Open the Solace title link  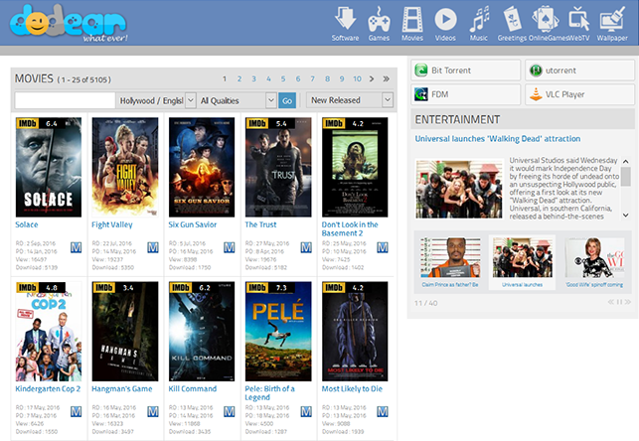pos(27,224)
